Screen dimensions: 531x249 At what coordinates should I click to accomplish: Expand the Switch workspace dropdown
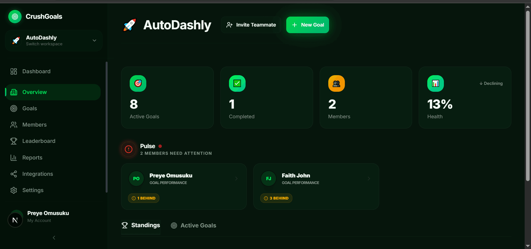tap(94, 40)
